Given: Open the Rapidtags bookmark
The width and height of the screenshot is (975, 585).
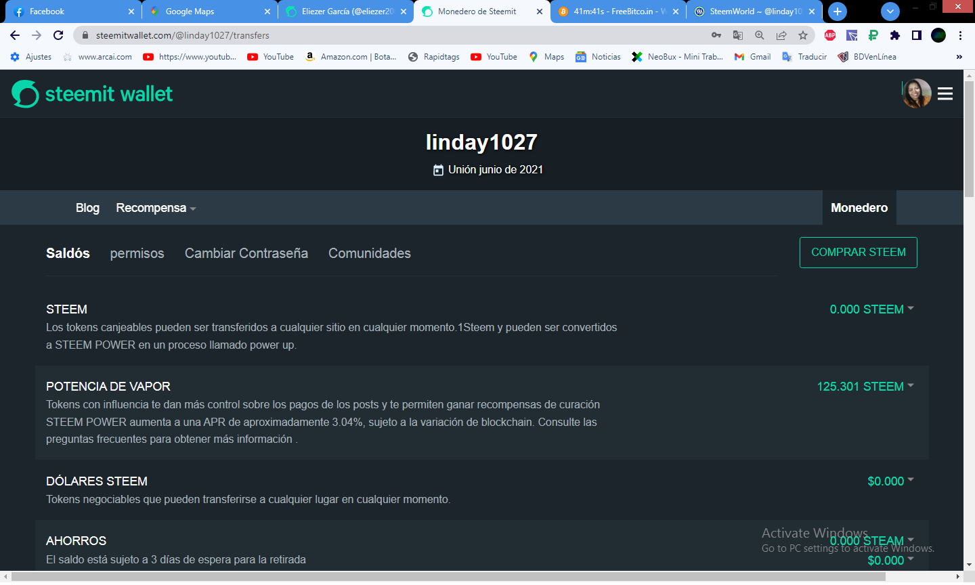Looking at the screenshot, I should [x=434, y=57].
